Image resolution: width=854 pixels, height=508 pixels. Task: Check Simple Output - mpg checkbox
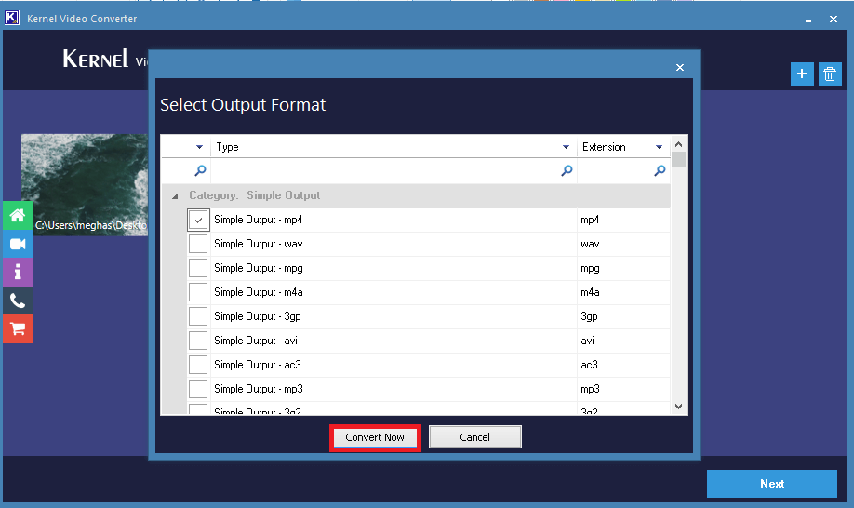[198, 268]
